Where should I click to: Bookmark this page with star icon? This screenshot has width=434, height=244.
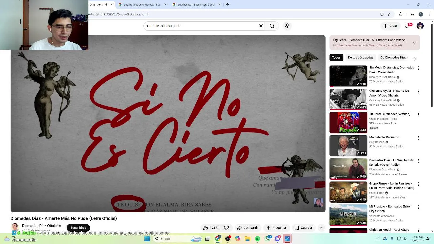click(x=389, y=14)
